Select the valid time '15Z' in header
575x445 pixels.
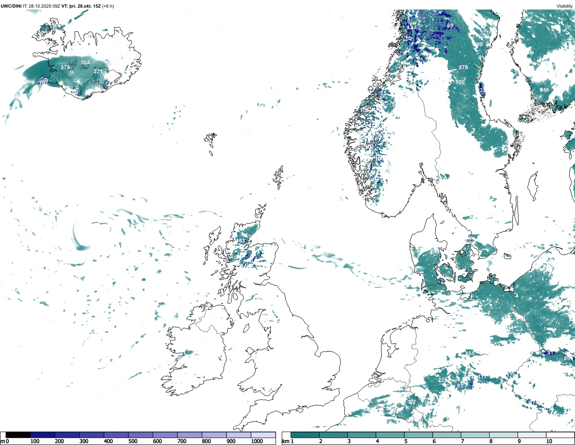(x=96, y=6)
